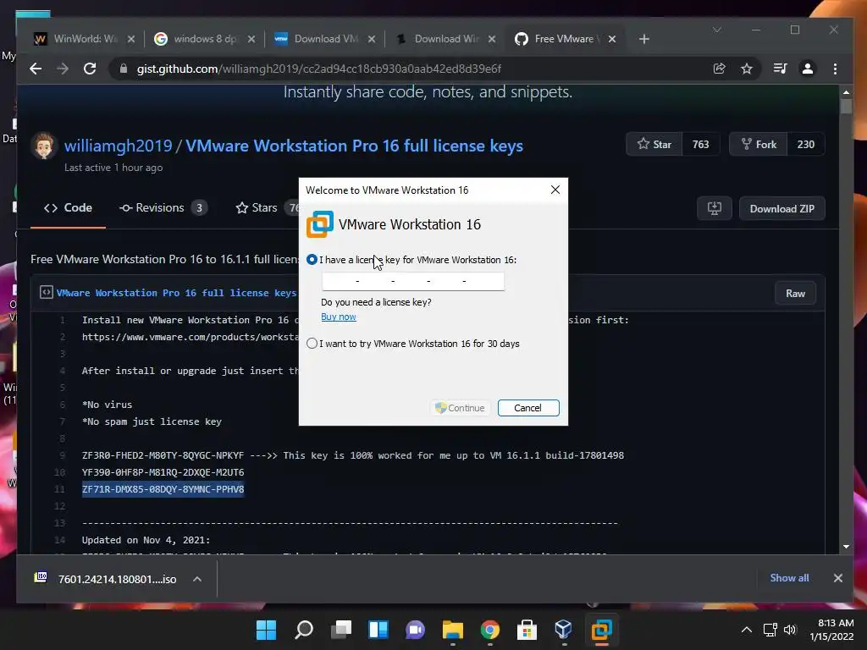Open the gist title link
This screenshot has width=867, height=650.
pos(354,146)
